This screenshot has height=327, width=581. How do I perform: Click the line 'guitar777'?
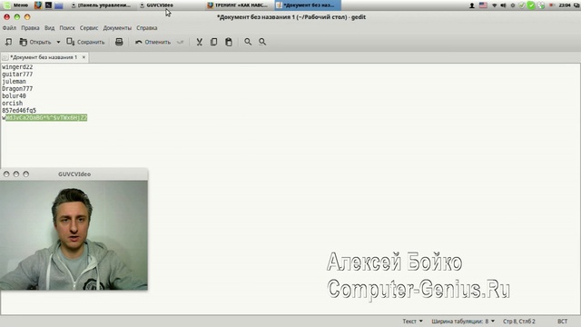[x=17, y=74]
